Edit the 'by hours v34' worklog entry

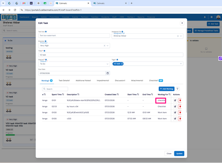[175, 106]
